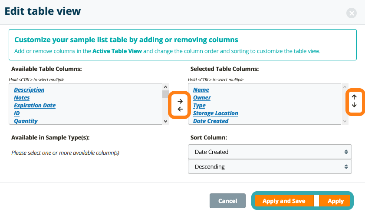Select Quantity in available columns
The width and height of the screenshot is (365, 216).
26,121
